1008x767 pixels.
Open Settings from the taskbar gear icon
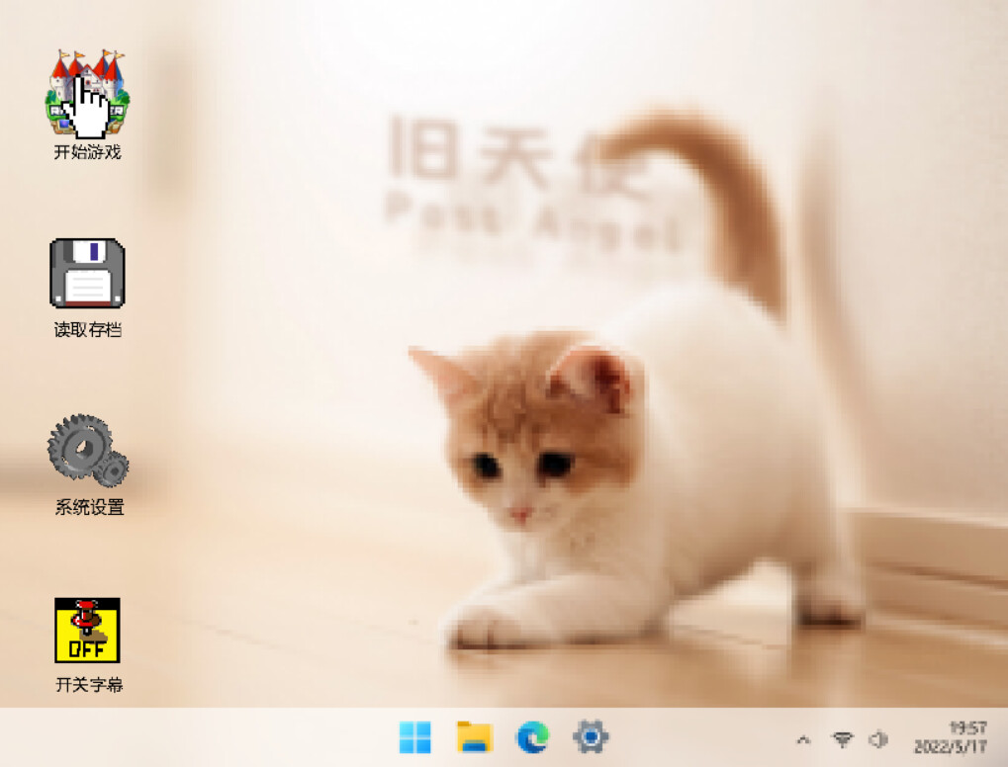point(589,735)
